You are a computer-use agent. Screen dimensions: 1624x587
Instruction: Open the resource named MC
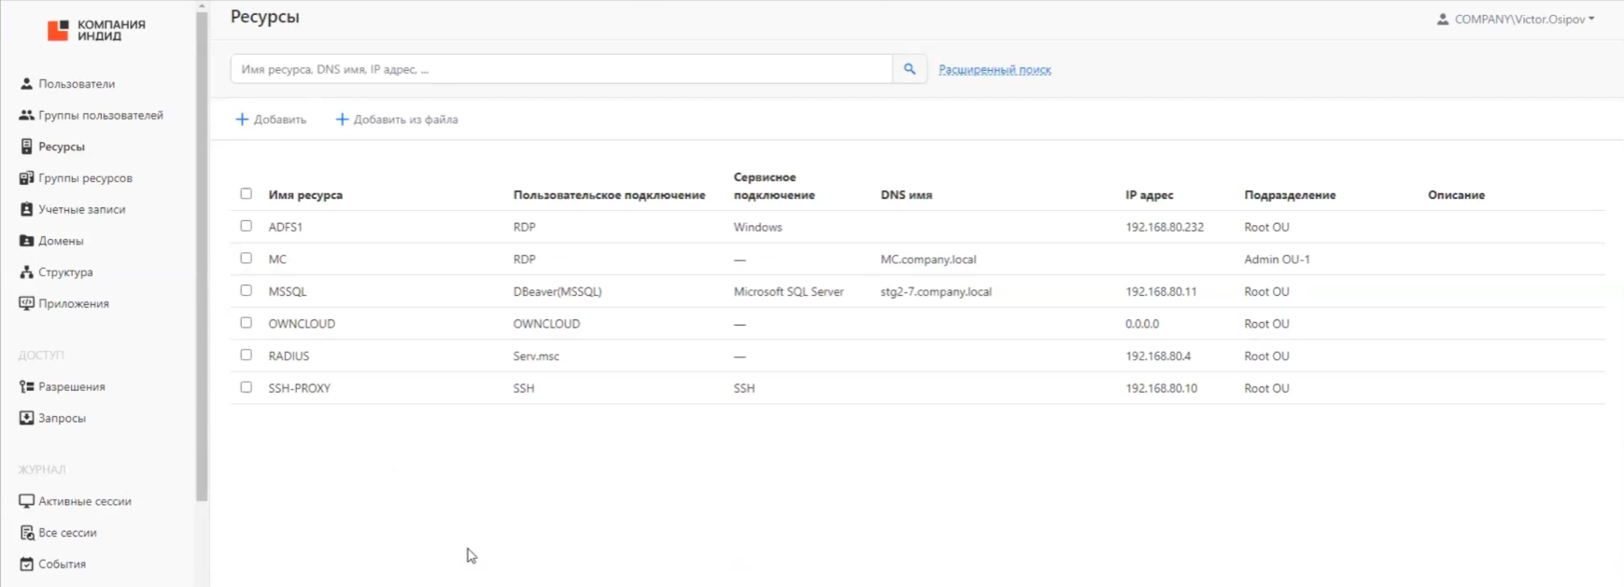(277, 259)
